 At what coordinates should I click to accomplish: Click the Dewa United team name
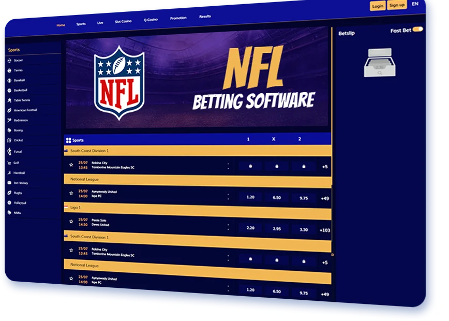pos(100,225)
